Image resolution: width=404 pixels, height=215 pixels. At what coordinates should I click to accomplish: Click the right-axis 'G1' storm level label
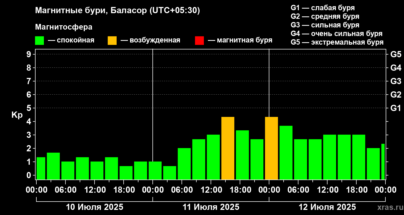click(x=396, y=108)
